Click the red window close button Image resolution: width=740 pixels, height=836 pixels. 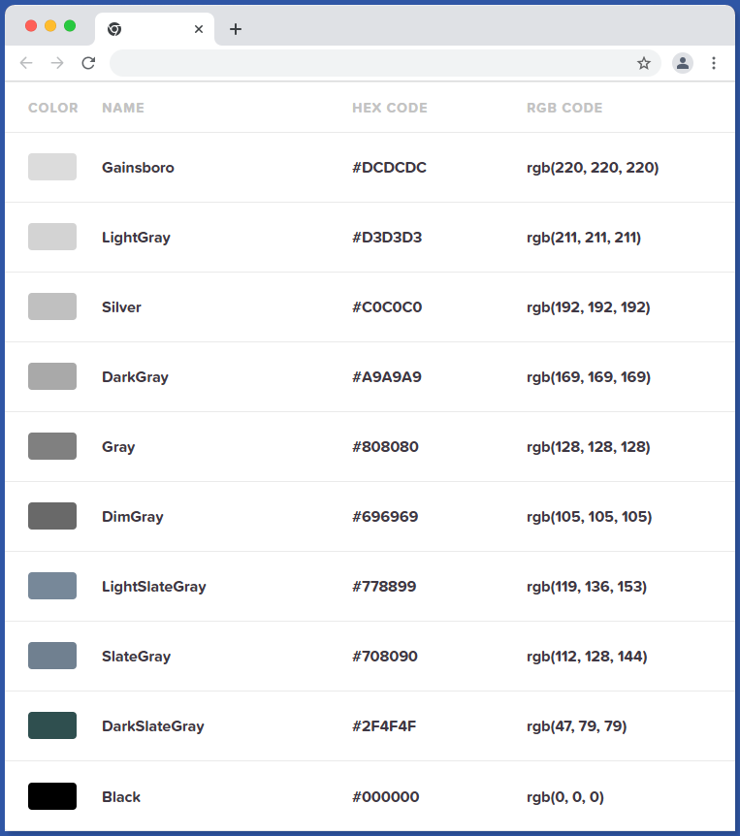click(x=31, y=25)
